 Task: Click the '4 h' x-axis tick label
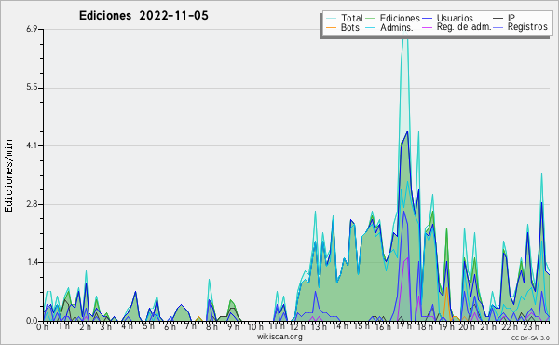127,326
